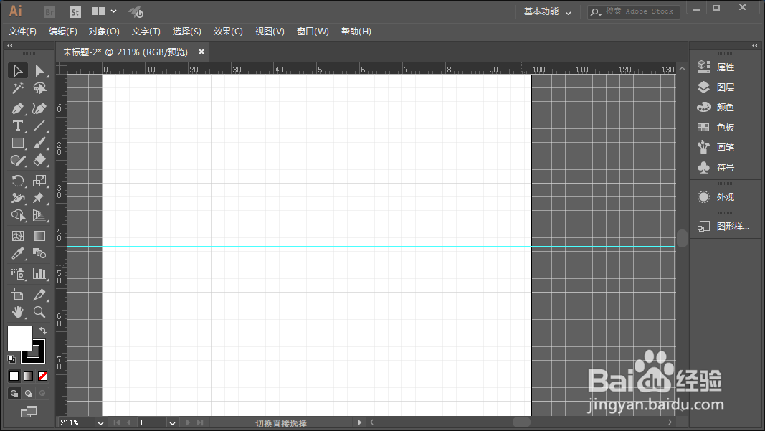The image size is (765, 431).
Task: Select the Mesh tool
Action: point(18,236)
